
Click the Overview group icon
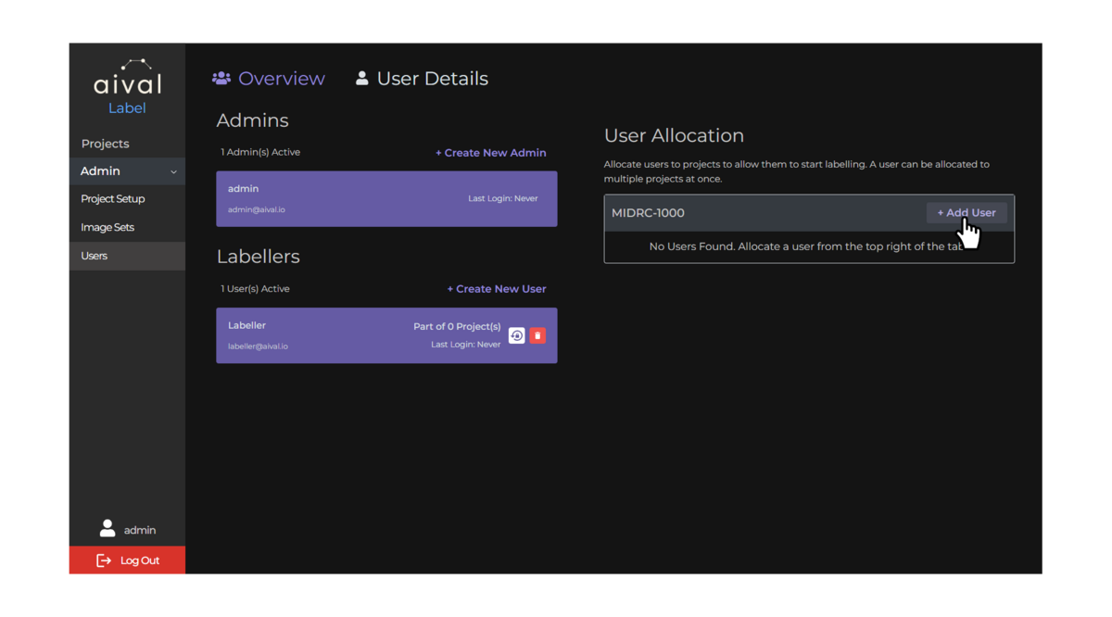(221, 78)
